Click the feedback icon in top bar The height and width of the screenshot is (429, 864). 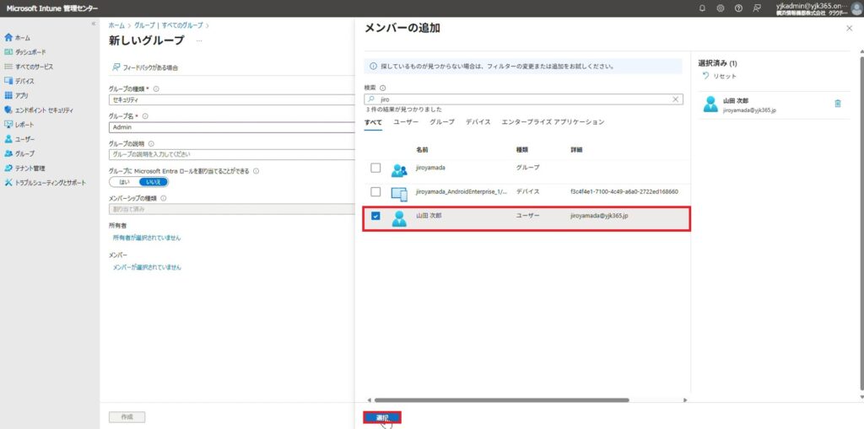(x=757, y=8)
